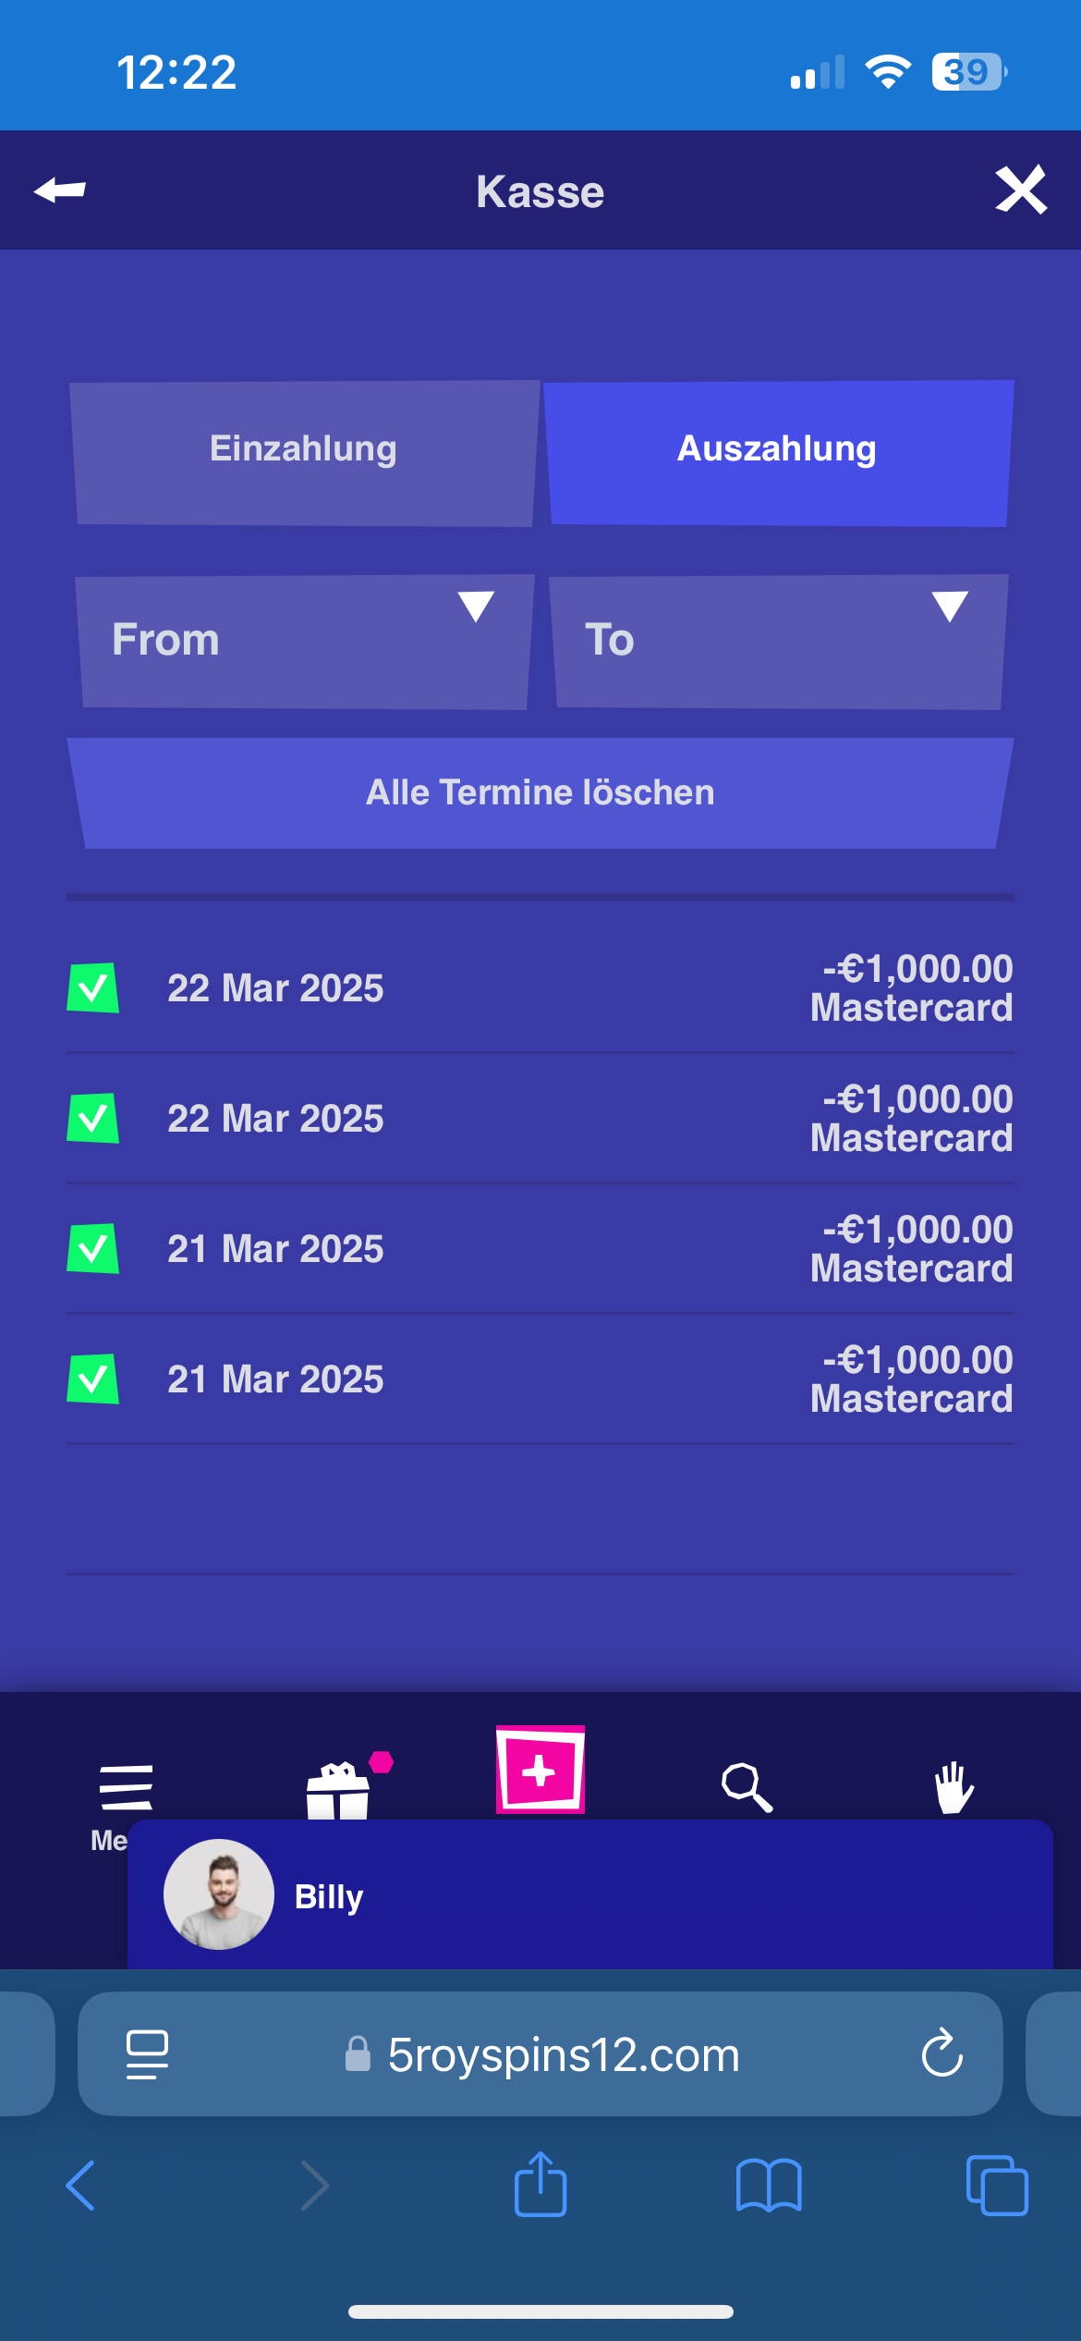Select the Auszahlung tab

[x=777, y=449]
